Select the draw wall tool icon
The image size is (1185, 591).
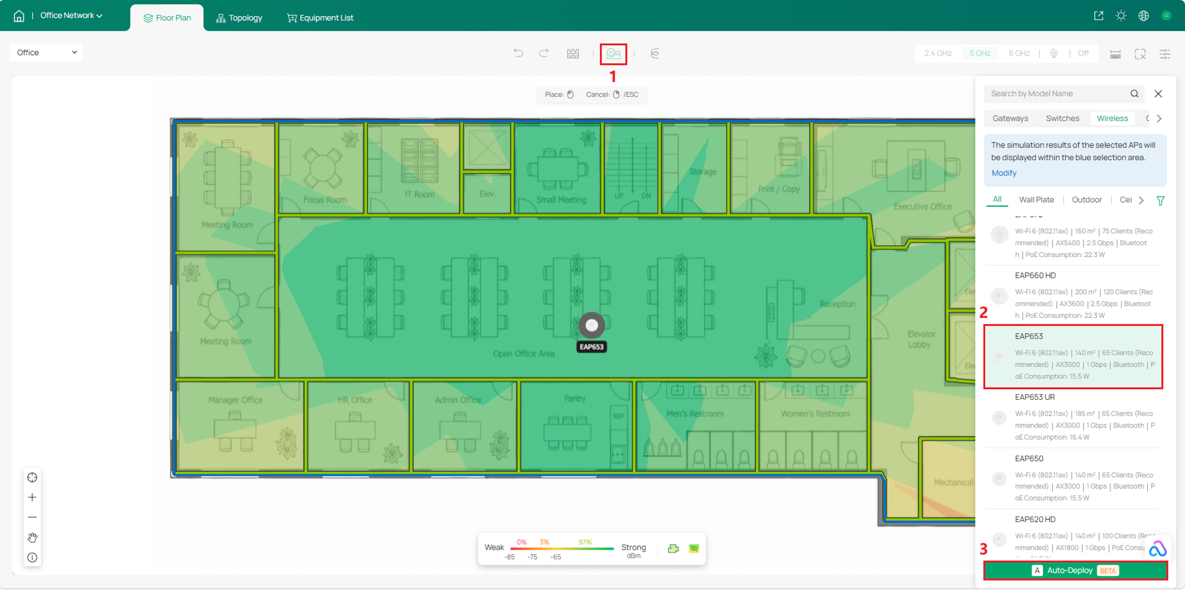click(573, 54)
